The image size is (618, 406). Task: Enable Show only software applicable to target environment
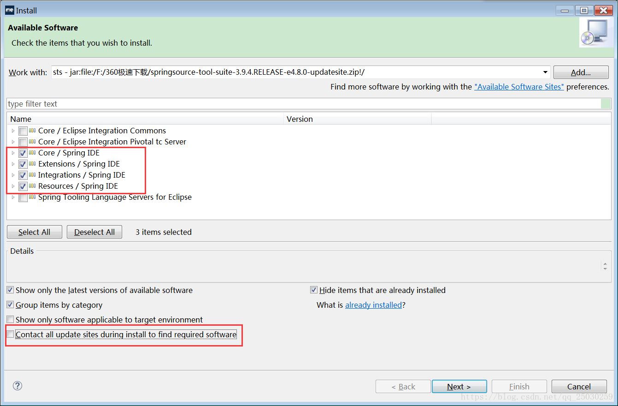pos(10,320)
